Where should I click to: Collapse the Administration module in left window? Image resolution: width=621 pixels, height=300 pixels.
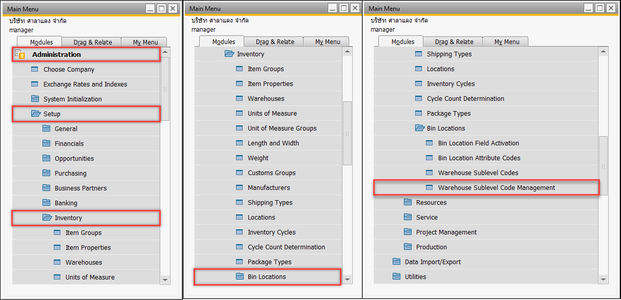click(x=87, y=54)
